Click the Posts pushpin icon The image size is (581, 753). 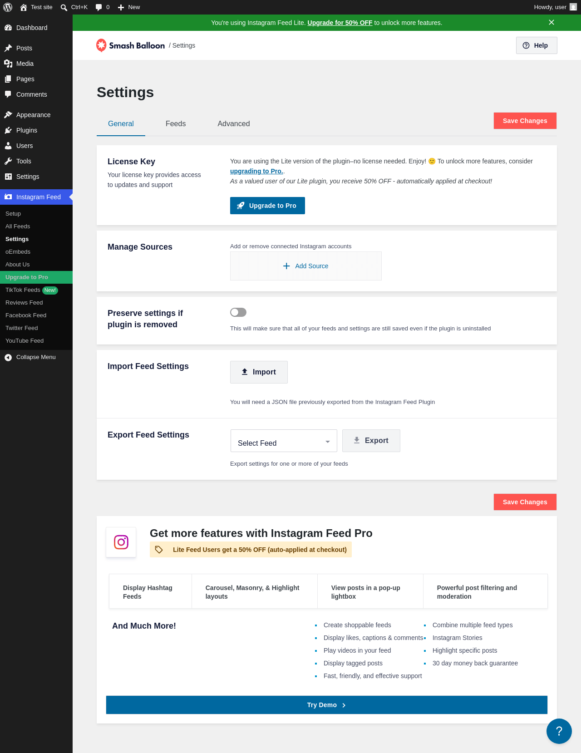click(x=8, y=48)
